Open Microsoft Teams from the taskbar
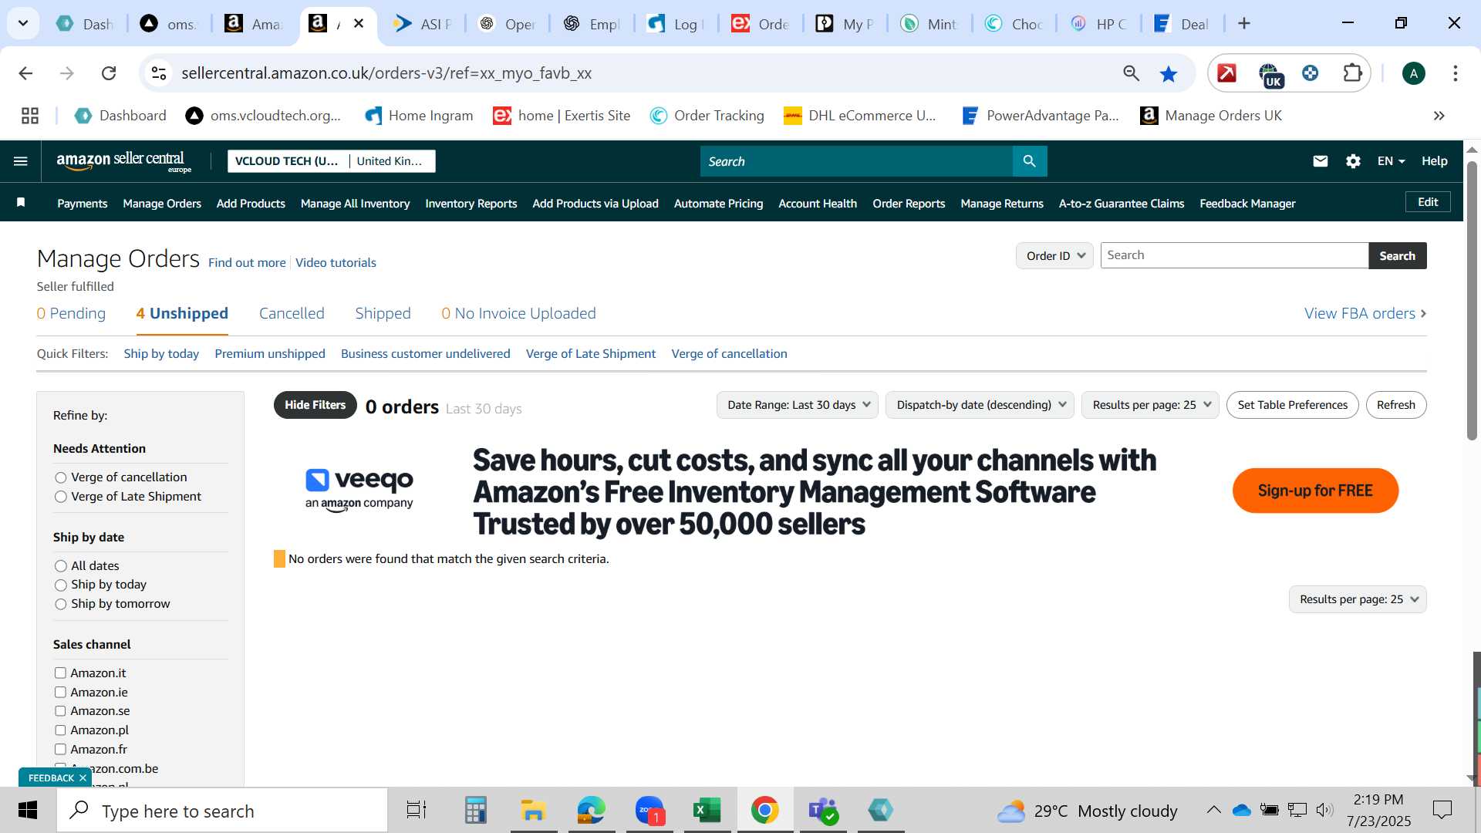 [822, 811]
